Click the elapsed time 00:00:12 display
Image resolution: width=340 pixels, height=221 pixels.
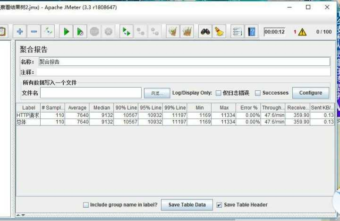tap(274, 32)
